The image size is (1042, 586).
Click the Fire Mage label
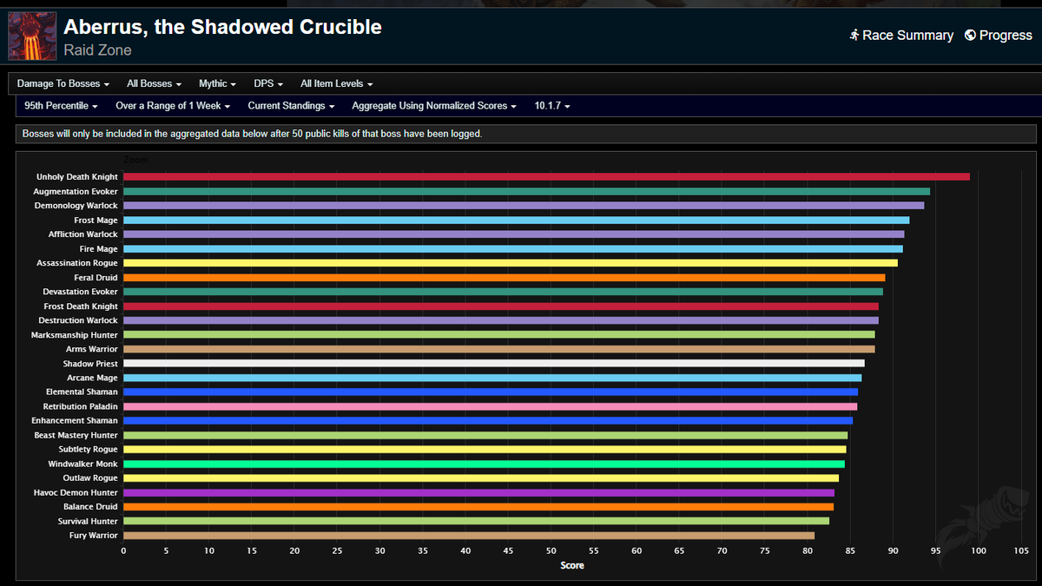98,249
